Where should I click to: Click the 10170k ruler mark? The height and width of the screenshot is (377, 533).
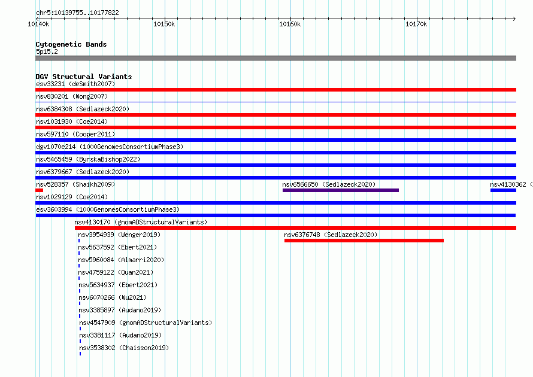pos(416,24)
